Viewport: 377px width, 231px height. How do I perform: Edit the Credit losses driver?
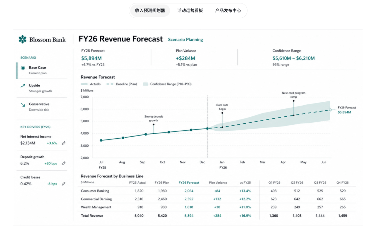(x=64, y=184)
